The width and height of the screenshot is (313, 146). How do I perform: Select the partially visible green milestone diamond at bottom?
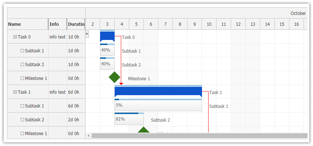click(x=143, y=130)
